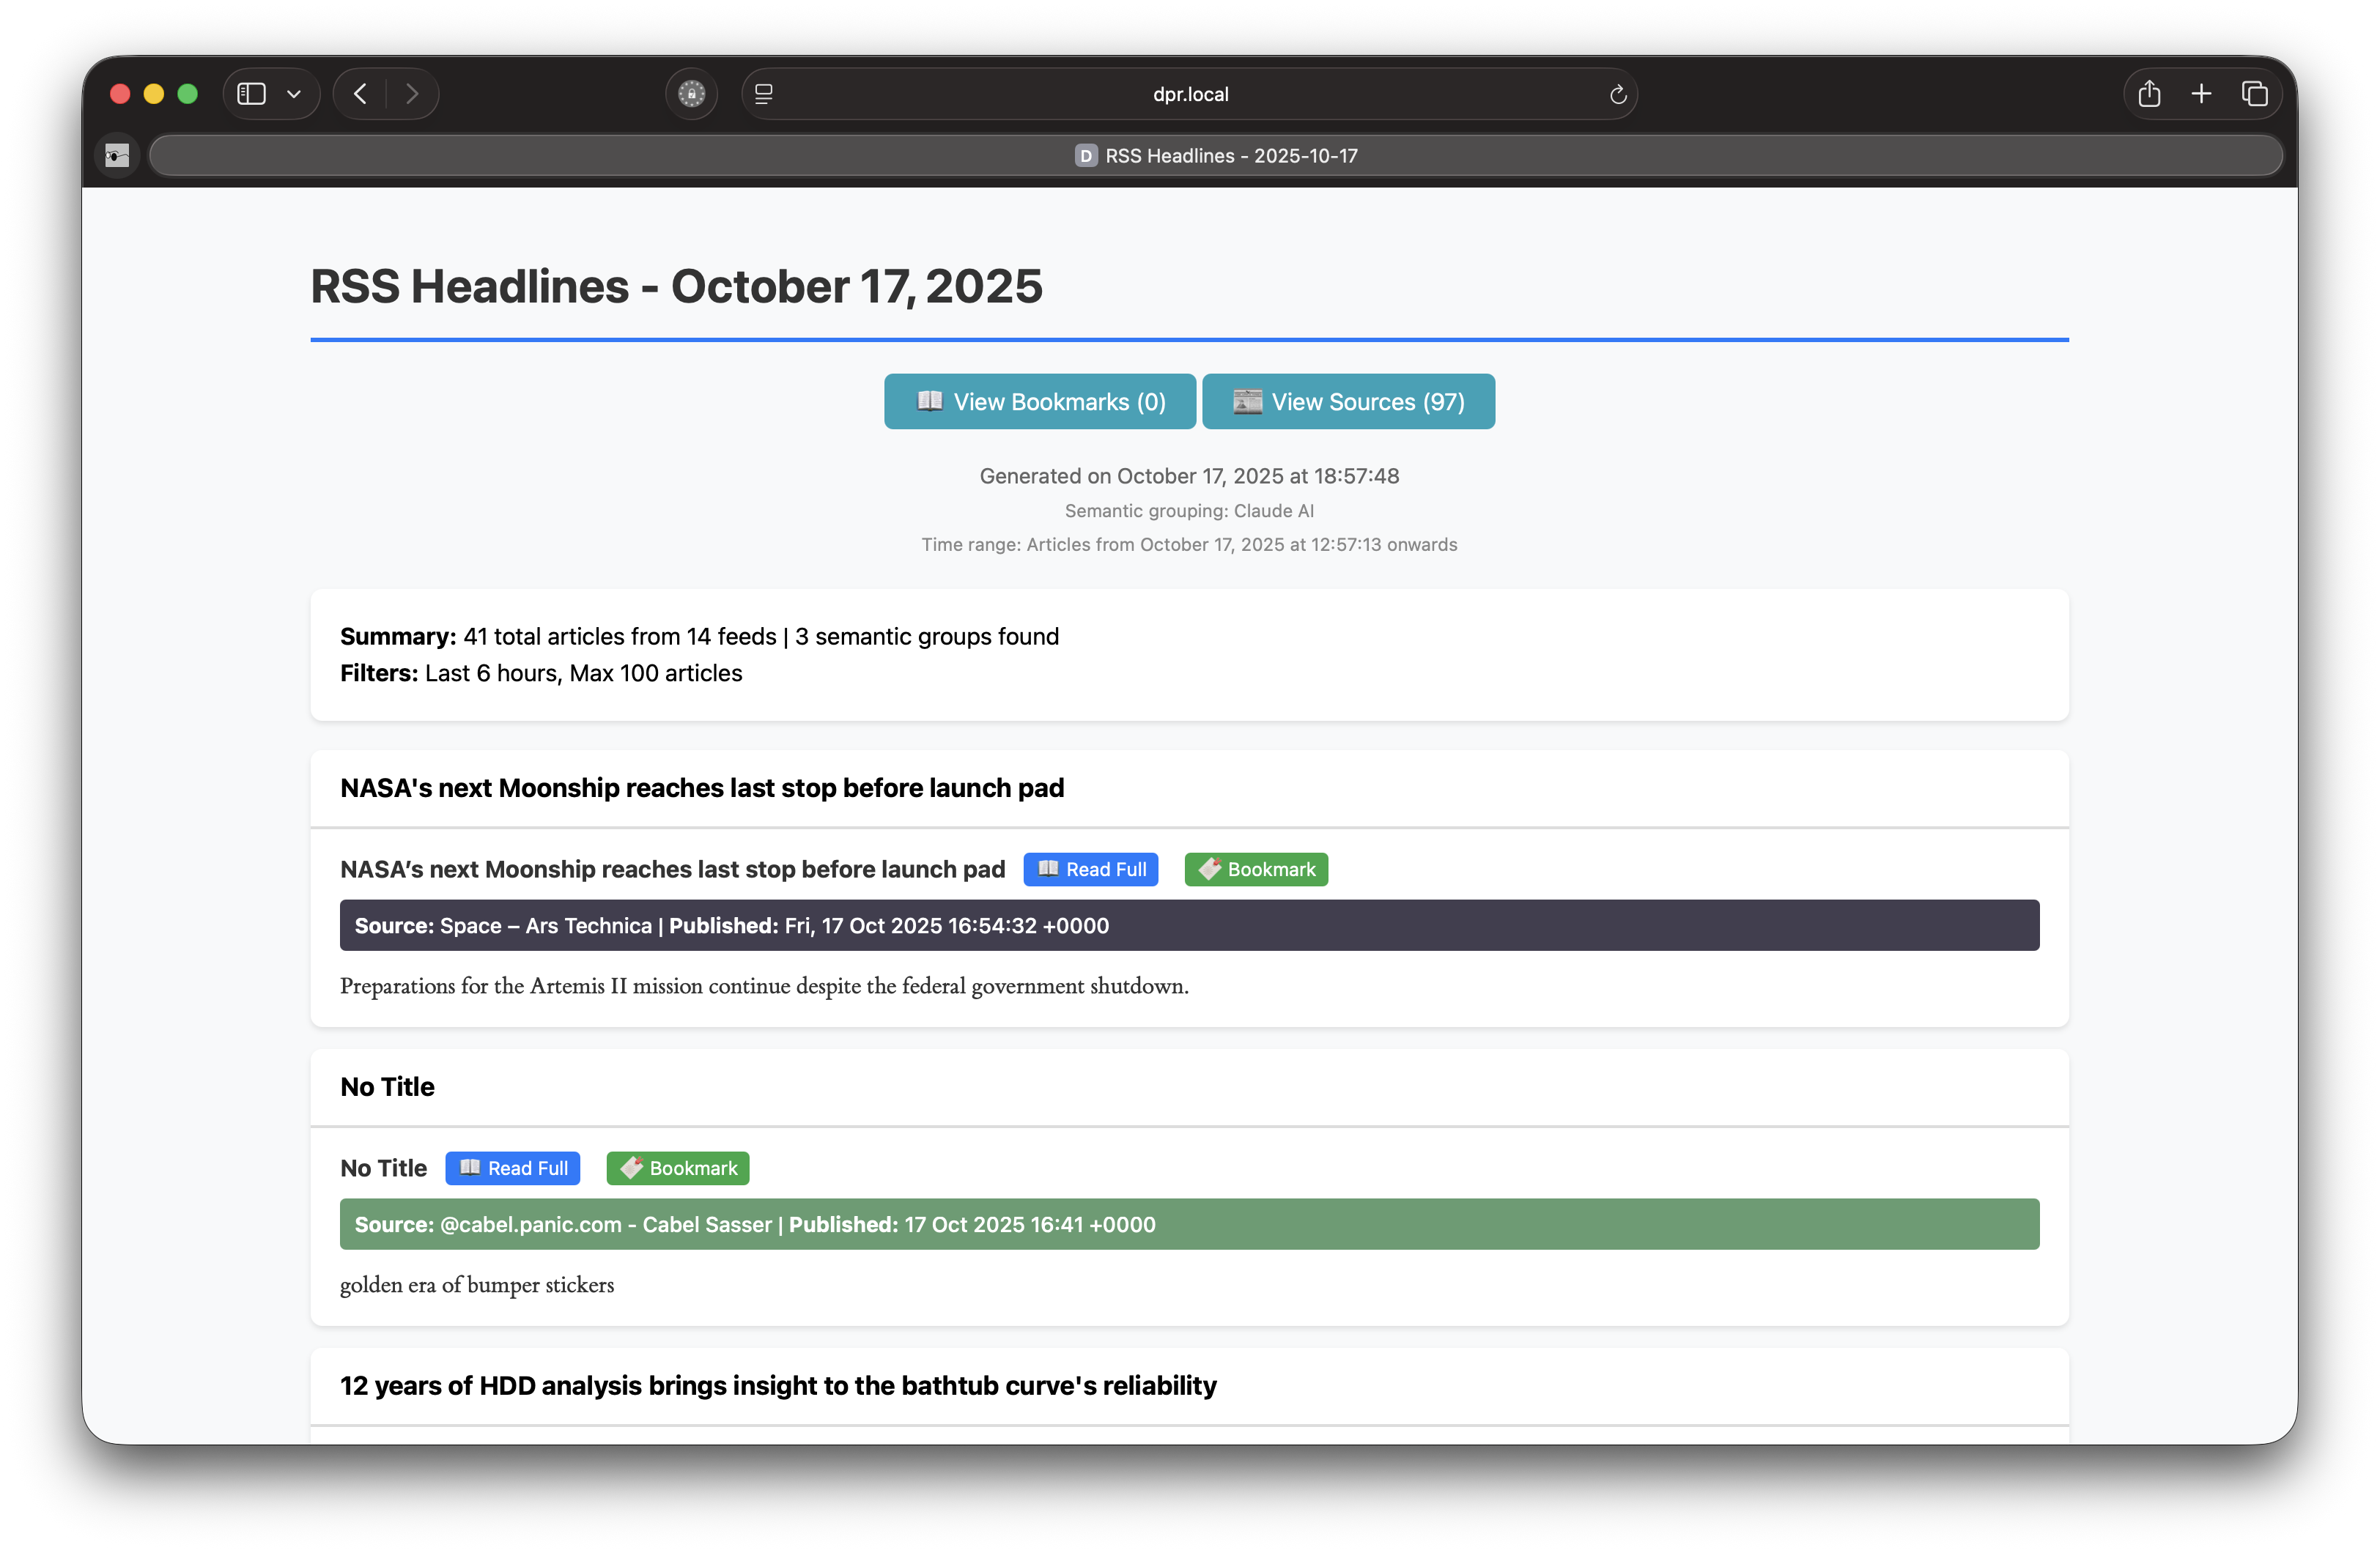Bookmark the NASA Moonship article
2380x1553 pixels.
(x=1255, y=869)
